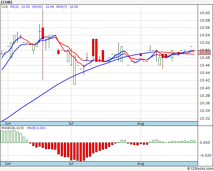Click the 12Stocks.com copyright link
The width and height of the screenshot is (213, 171).
click(200, 168)
